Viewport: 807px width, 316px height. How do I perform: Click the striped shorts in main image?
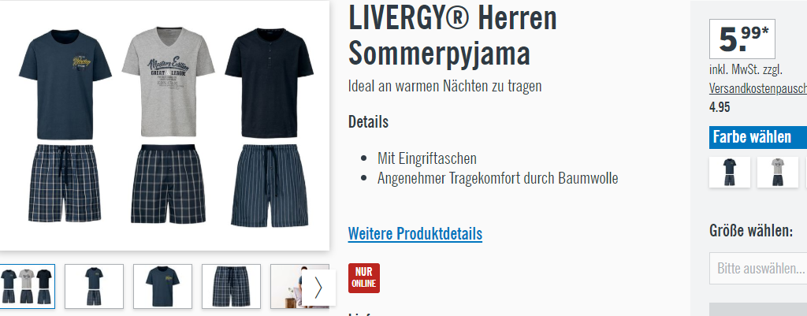[270, 185]
